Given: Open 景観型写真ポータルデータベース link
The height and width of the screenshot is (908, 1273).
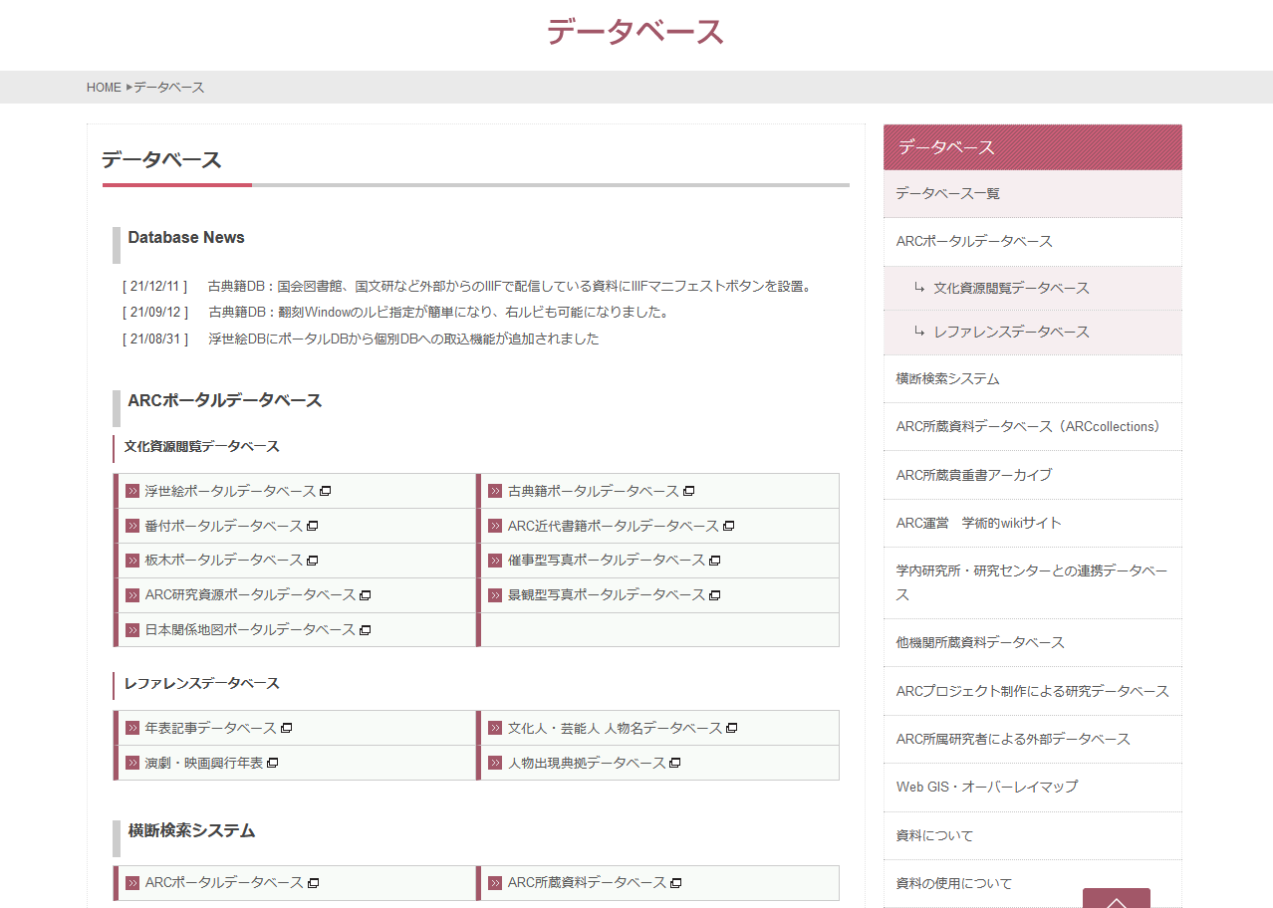Looking at the screenshot, I should click(x=607, y=595).
